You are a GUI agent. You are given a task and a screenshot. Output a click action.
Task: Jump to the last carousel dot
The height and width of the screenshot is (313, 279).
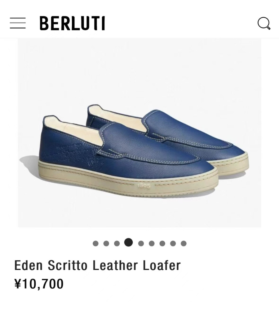184,243
